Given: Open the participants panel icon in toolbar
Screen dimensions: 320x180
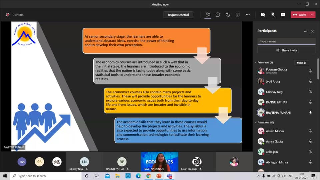Looking at the screenshot, I should coord(208,15).
